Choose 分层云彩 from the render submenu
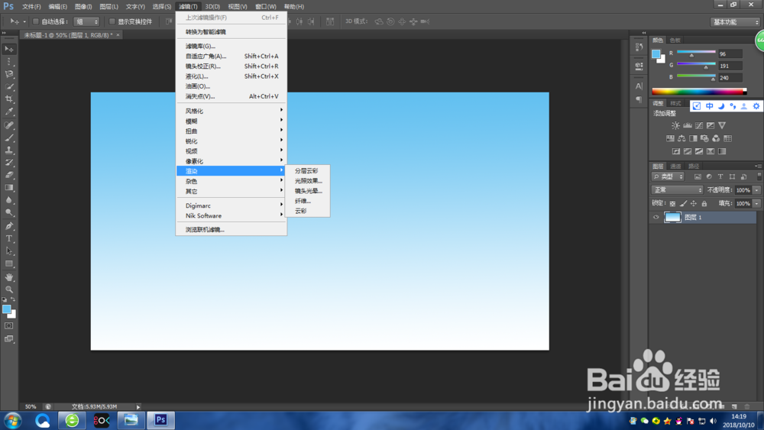This screenshot has width=764, height=430. 307,171
